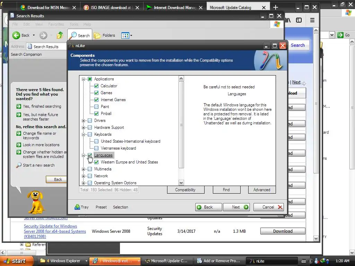The width and height of the screenshot is (355, 266).
Task: Uncheck the Games component
Action: [x=96, y=93]
